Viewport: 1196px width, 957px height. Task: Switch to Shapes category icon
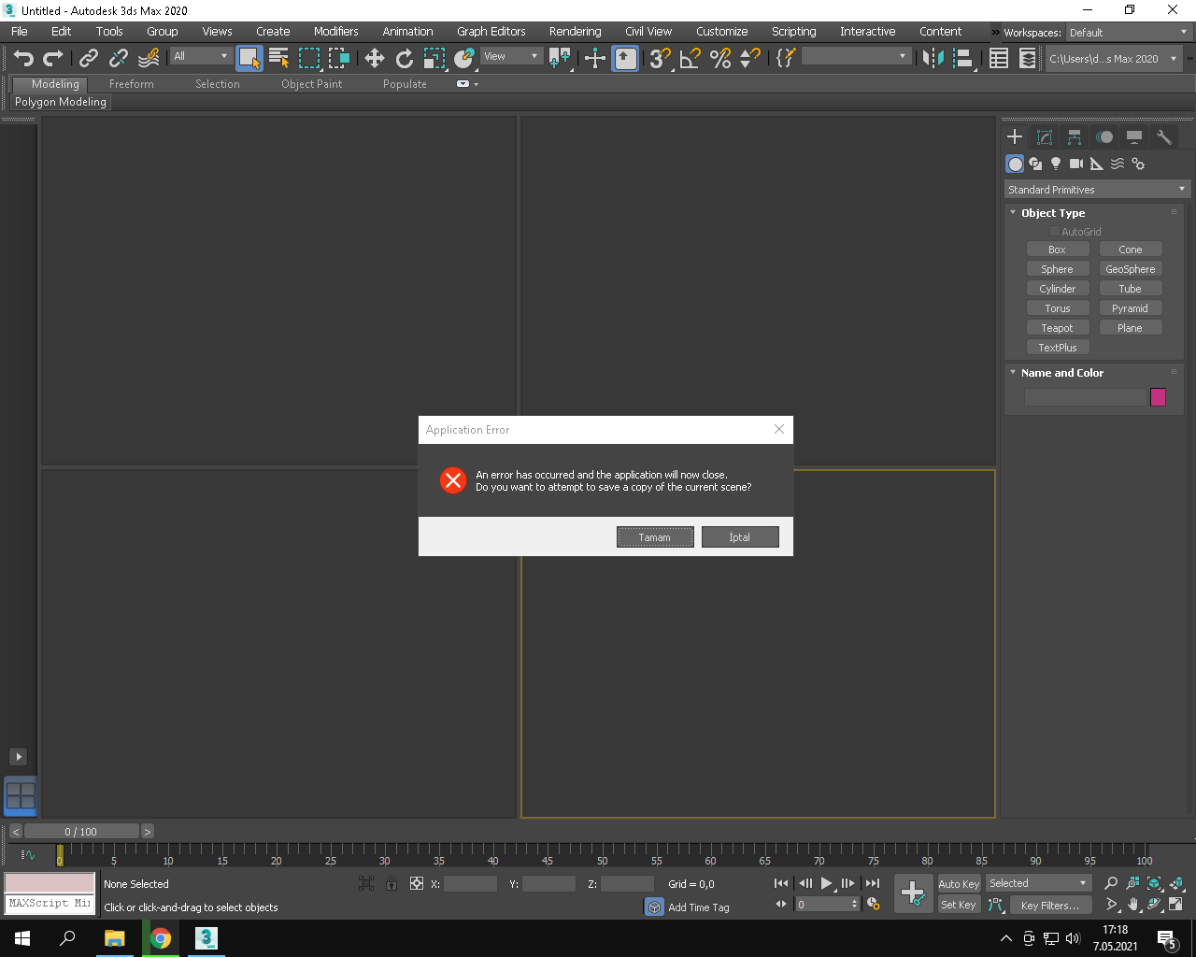pyautogui.click(x=1035, y=164)
